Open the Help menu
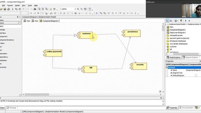This screenshot has height=113, width=201. [x=36, y=6]
